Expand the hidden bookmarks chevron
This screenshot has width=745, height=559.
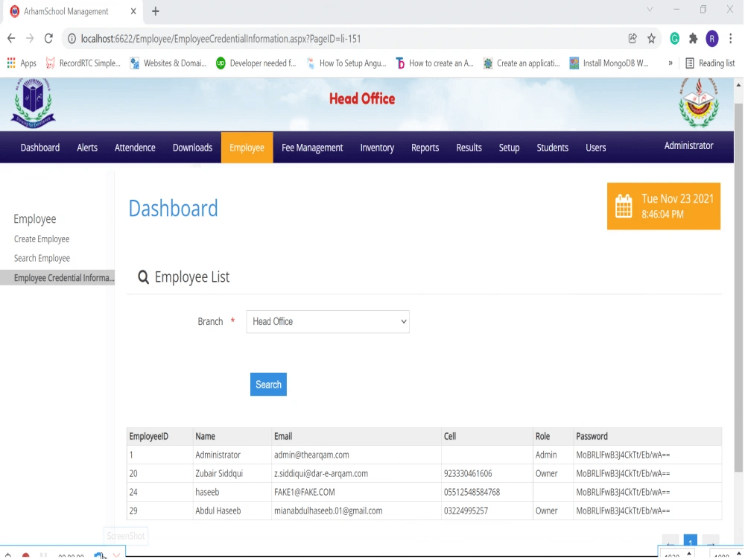tap(670, 63)
